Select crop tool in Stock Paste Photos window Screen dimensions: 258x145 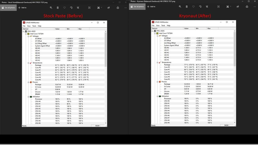(x=78, y=7)
